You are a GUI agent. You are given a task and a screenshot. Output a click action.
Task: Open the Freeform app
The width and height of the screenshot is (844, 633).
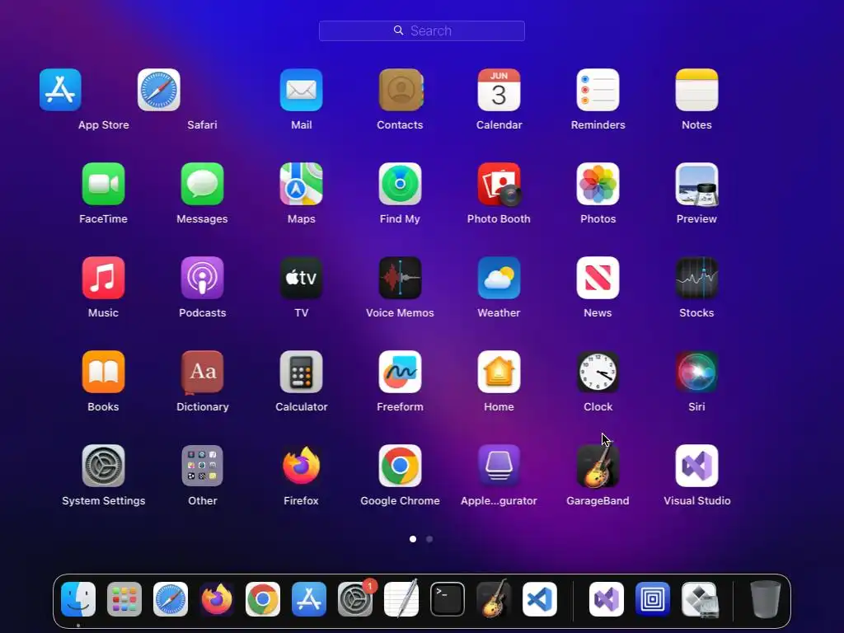[x=400, y=372]
